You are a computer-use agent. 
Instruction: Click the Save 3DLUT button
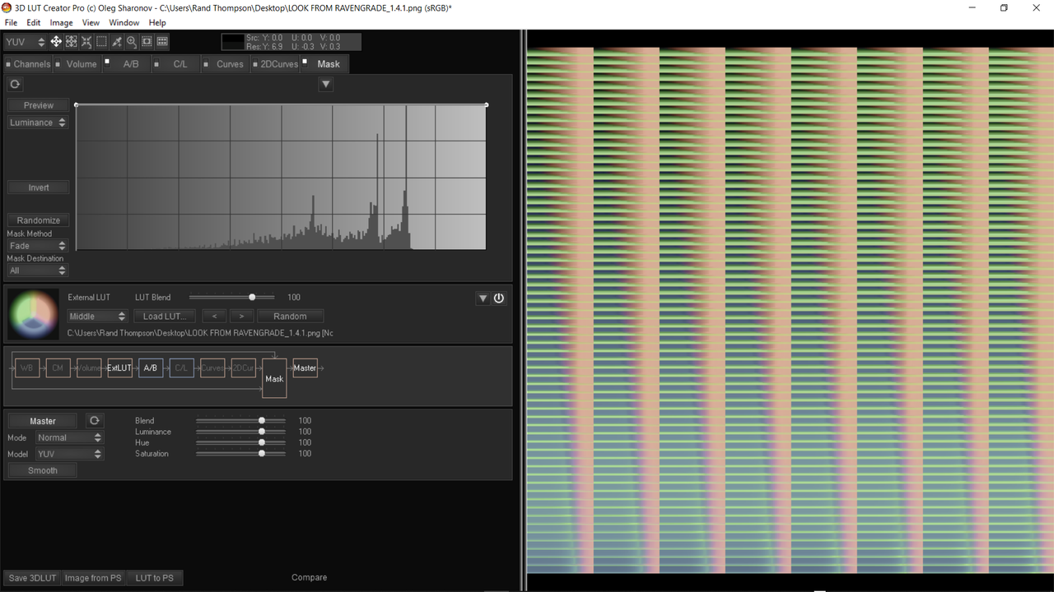point(32,578)
